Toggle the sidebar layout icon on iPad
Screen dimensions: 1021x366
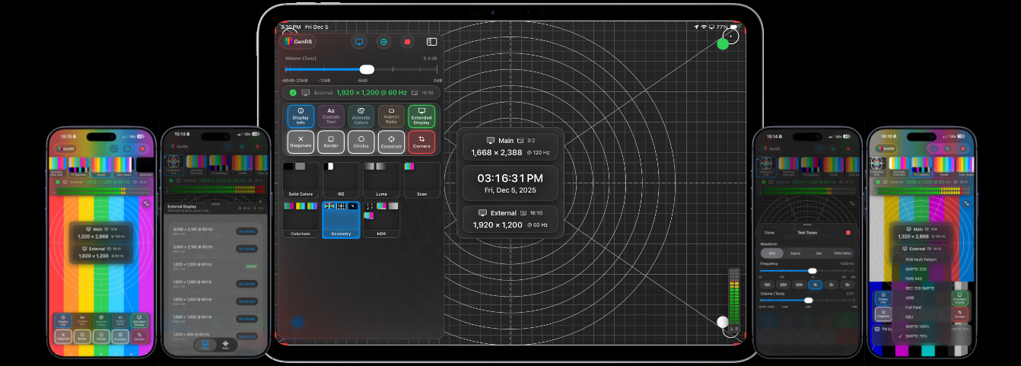click(431, 42)
